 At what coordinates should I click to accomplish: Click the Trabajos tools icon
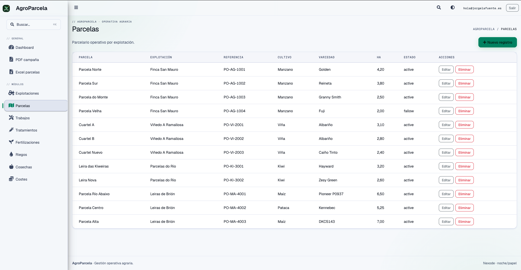pyautogui.click(x=11, y=118)
